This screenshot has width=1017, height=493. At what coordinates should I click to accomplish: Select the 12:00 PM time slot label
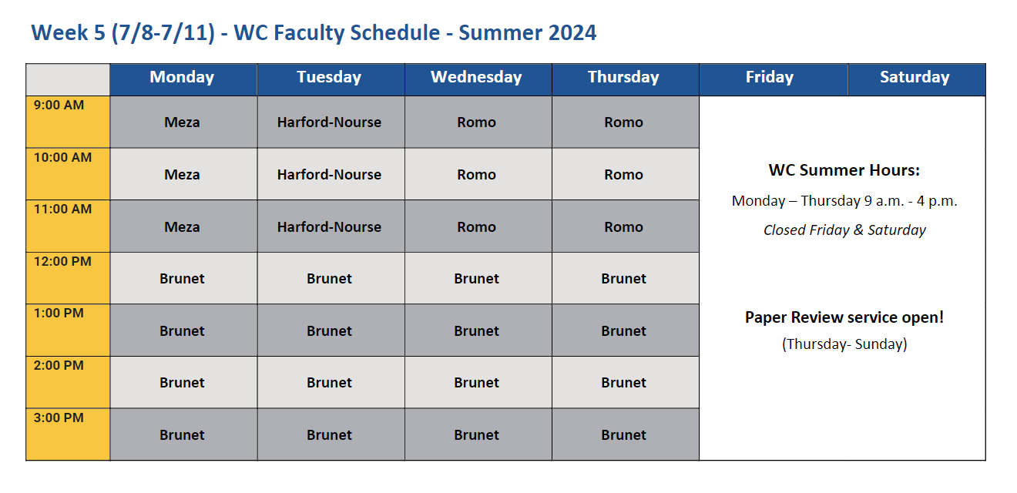pos(62,262)
